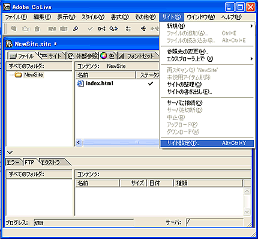
Task: Open the 書式(O) menu
Action: 119,17
